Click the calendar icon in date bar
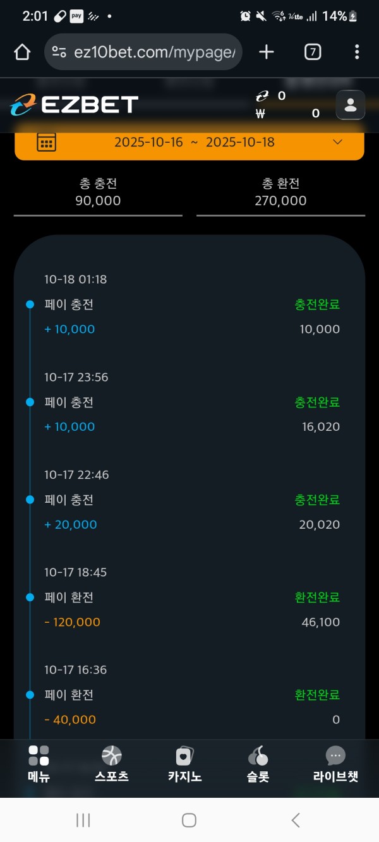The image size is (379, 842). click(x=46, y=142)
